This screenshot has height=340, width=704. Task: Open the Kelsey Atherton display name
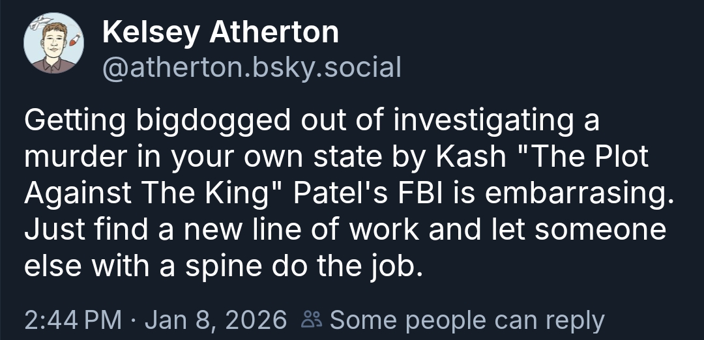coord(220,32)
